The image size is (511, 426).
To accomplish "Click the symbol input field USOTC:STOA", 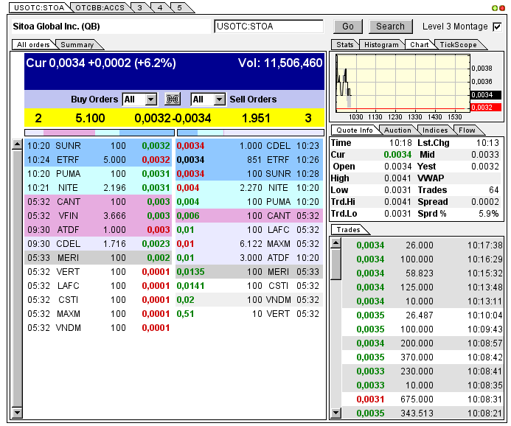I will [269, 27].
